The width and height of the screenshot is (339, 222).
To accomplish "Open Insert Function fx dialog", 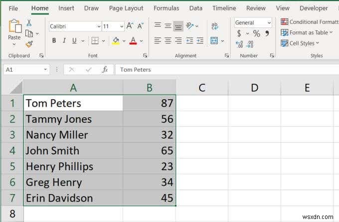I will point(105,70).
